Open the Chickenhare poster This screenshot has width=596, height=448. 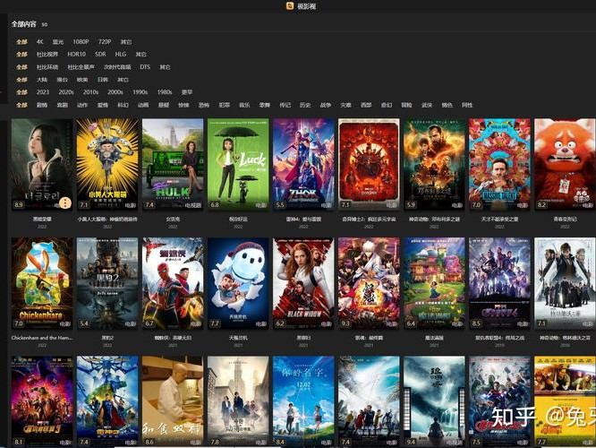point(42,283)
